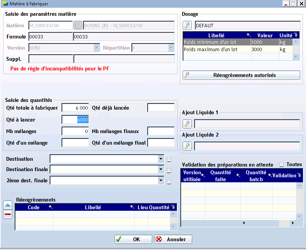Click column options icon in Validation table header
Image resolution: width=306 pixels, height=250 pixels.
coord(299,175)
